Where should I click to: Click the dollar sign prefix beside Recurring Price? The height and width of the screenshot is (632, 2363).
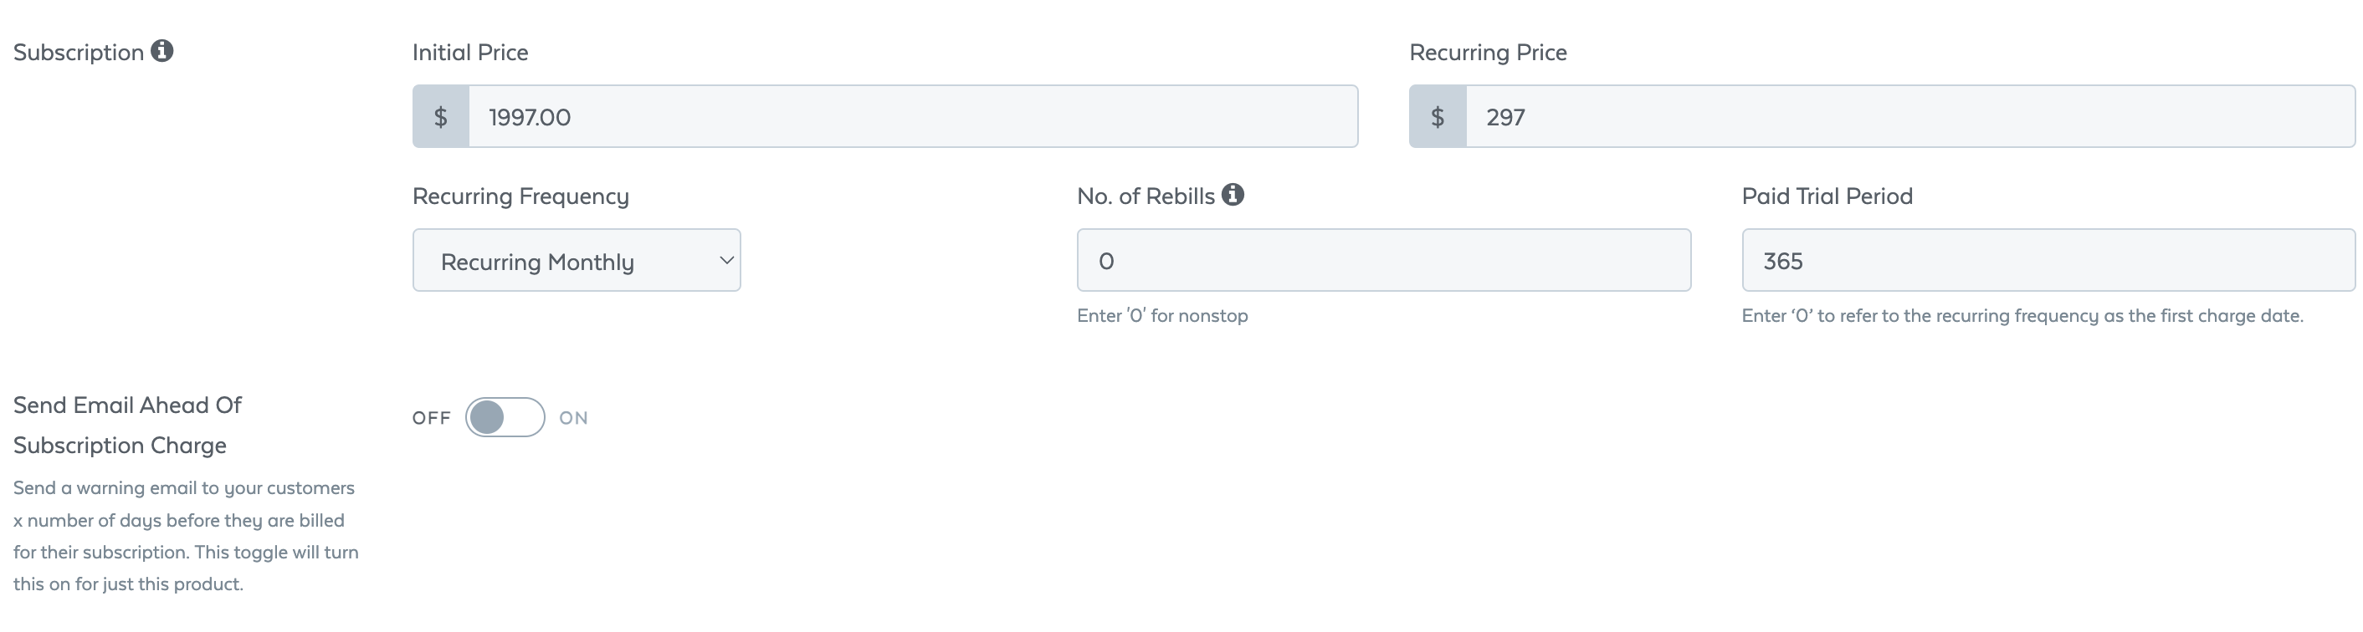coord(1438,116)
